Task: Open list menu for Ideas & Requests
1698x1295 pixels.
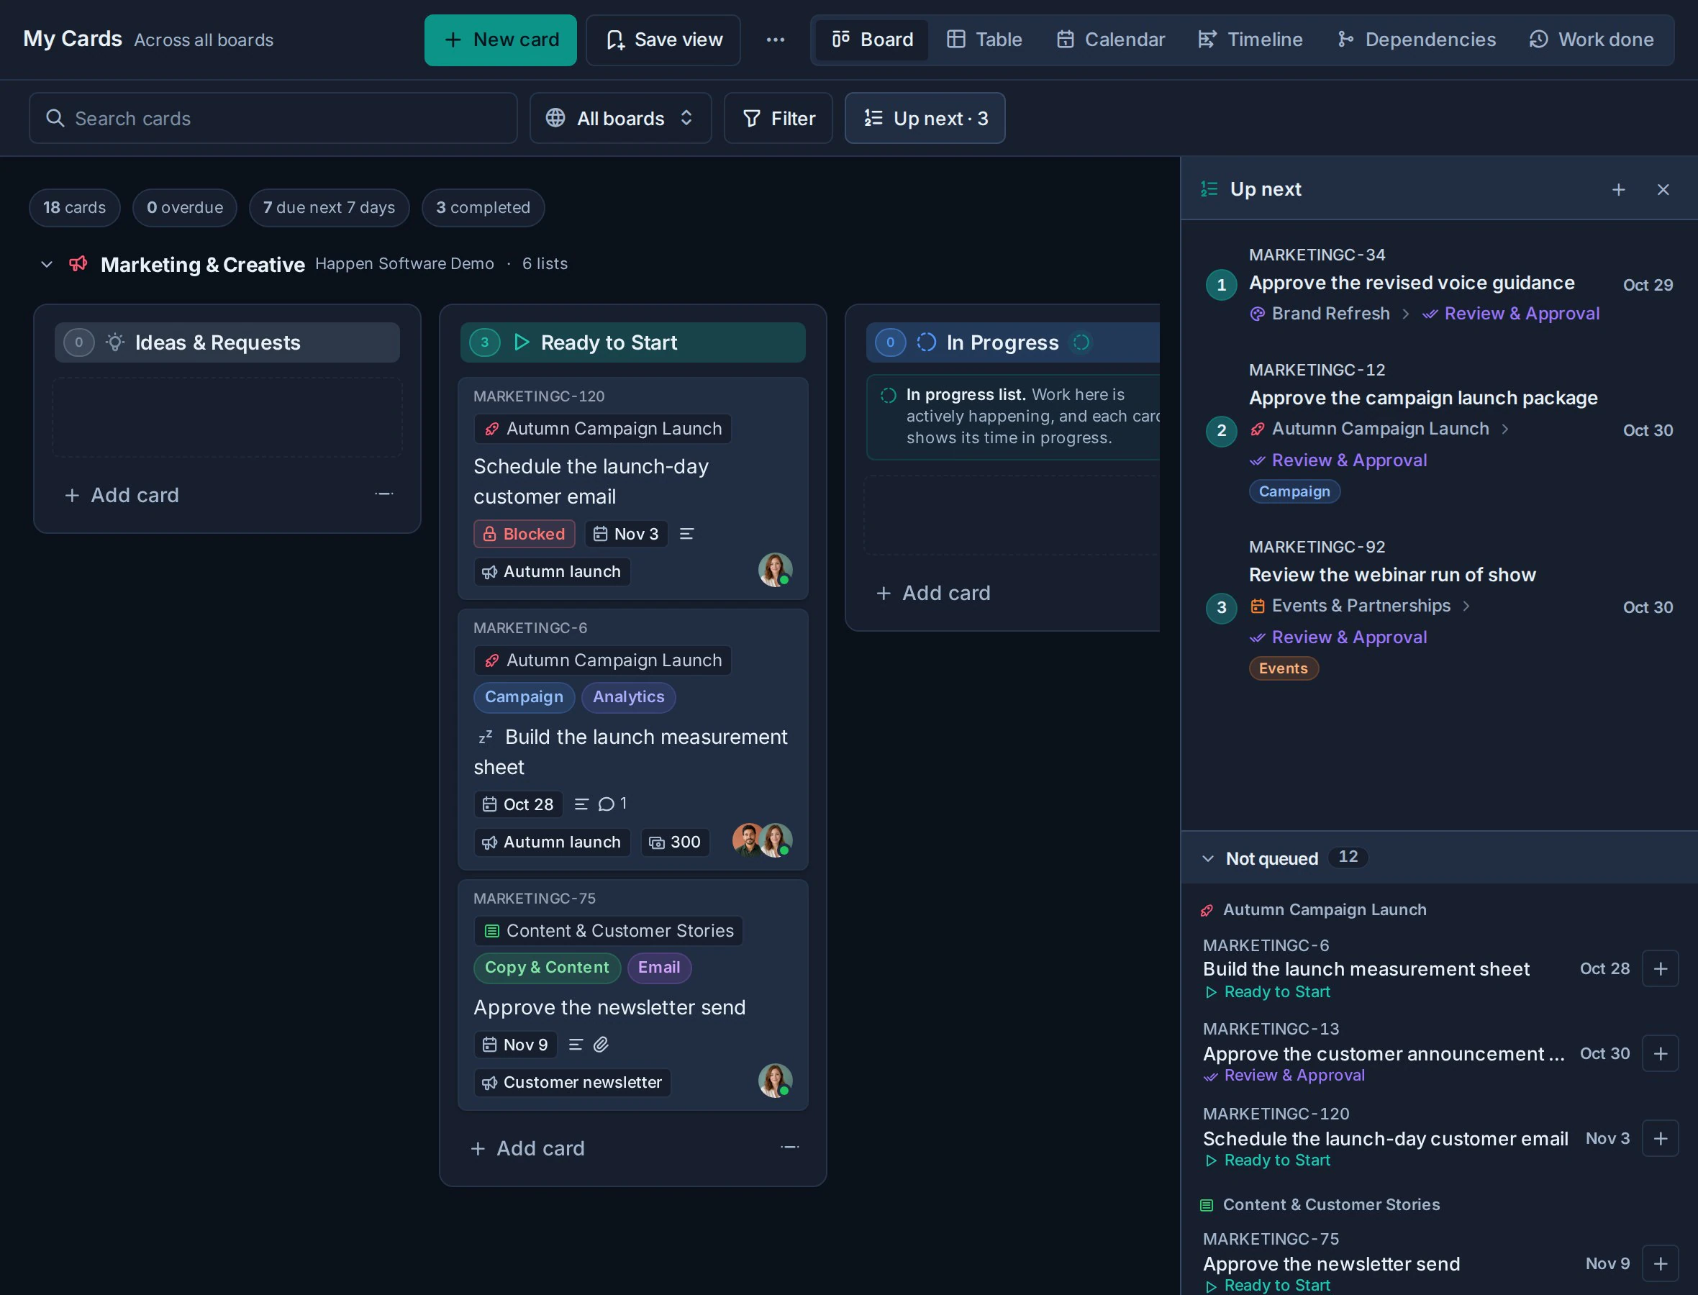Action: pos(383,494)
